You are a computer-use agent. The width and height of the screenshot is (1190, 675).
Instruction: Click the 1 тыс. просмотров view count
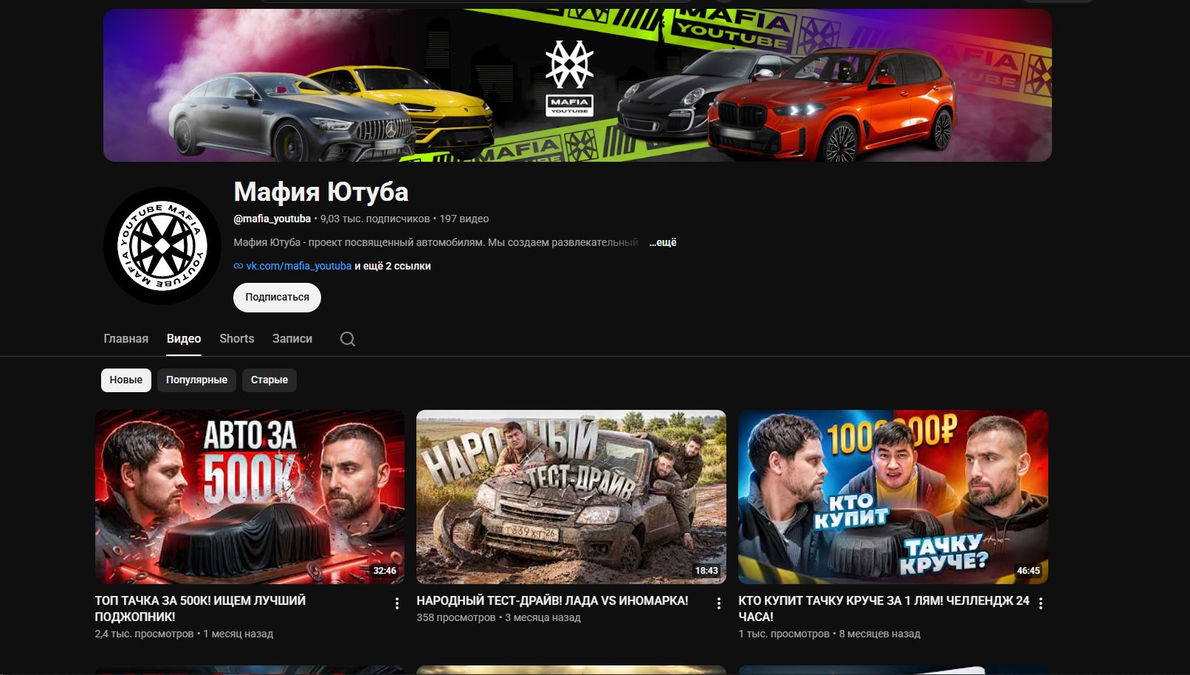click(x=784, y=634)
